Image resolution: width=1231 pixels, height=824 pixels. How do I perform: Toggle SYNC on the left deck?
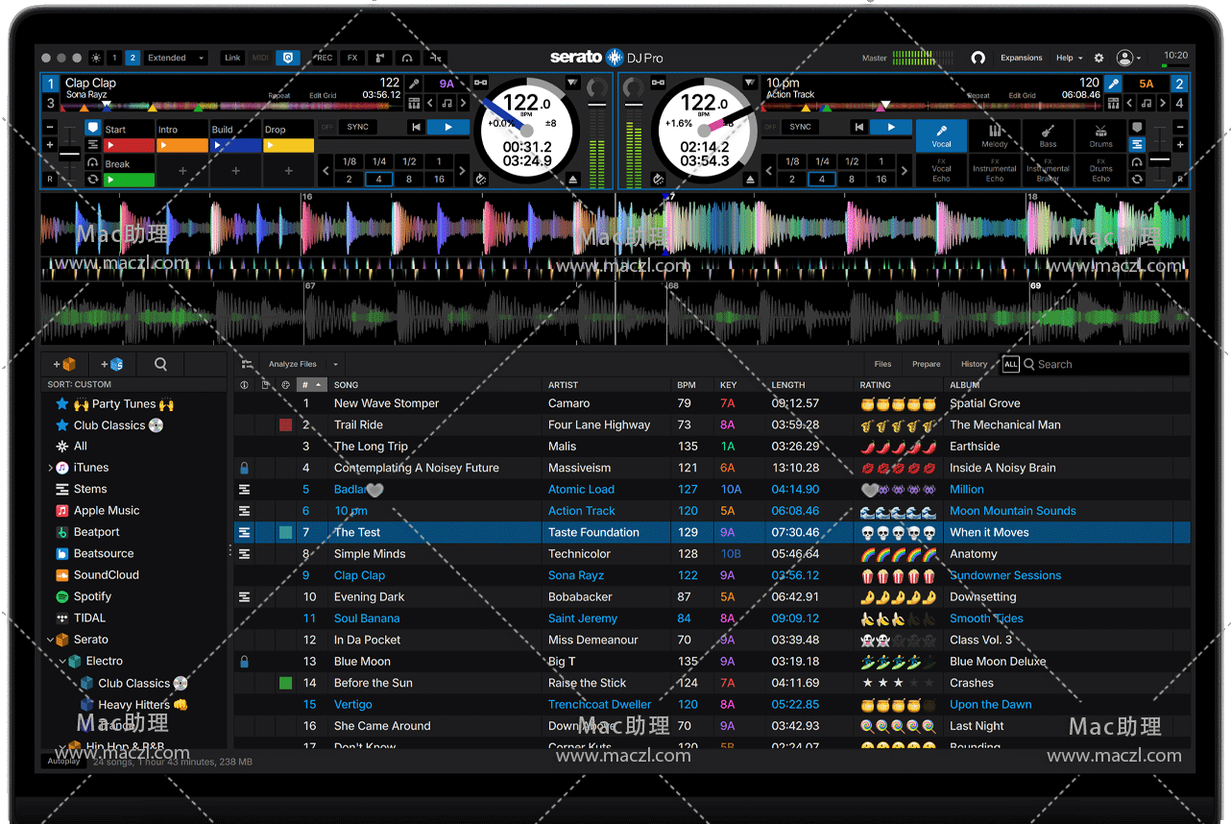tap(357, 127)
